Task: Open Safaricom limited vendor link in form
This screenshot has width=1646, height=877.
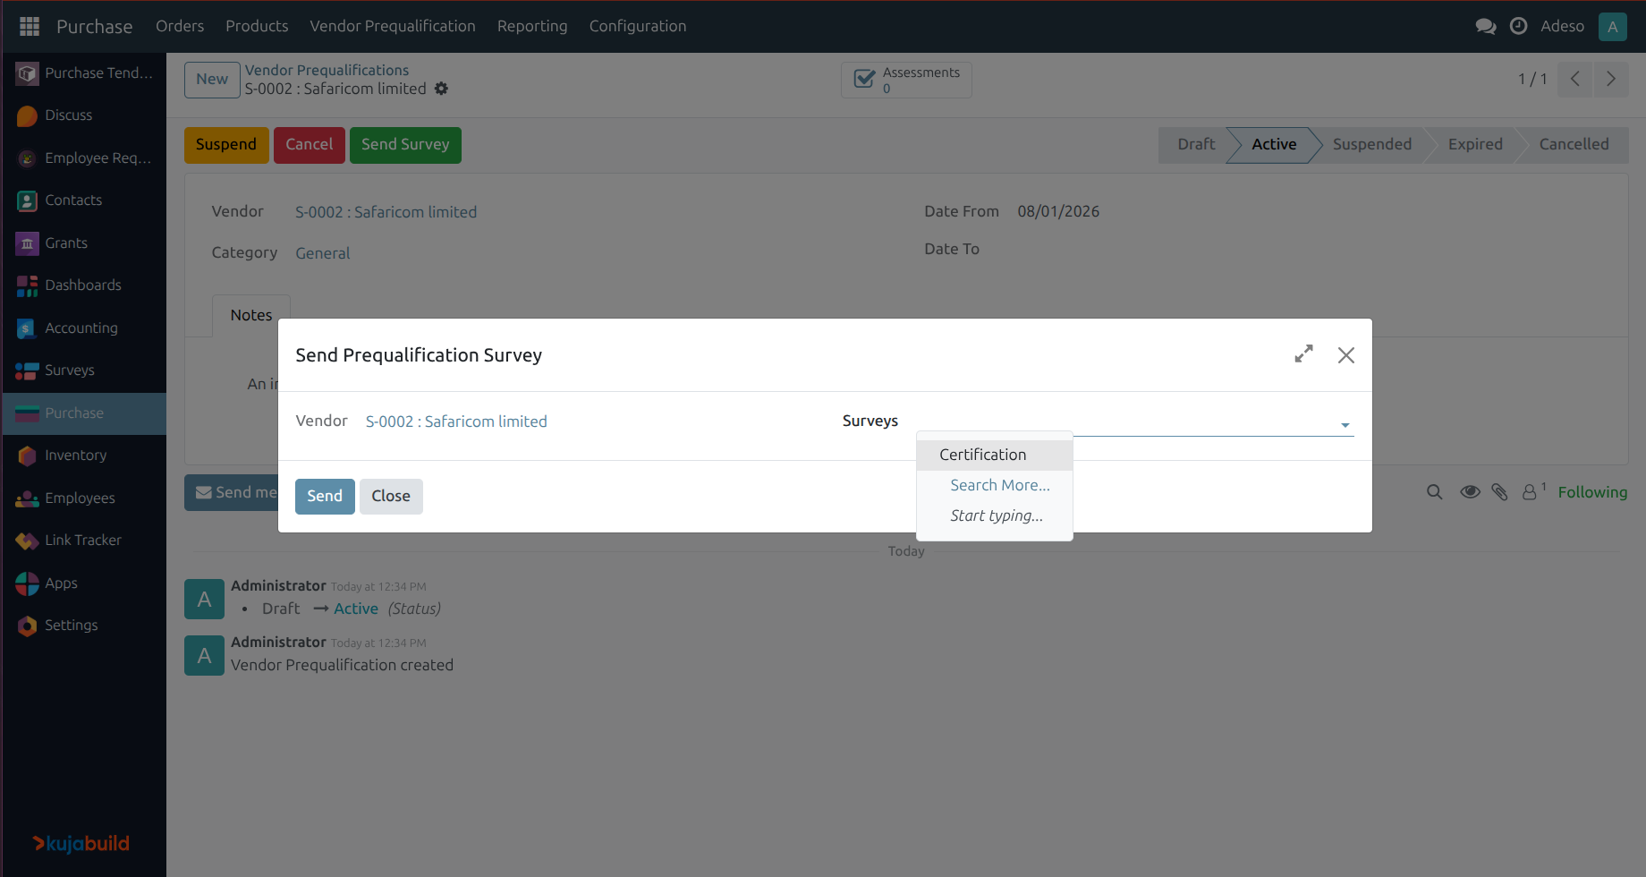Action: (x=386, y=212)
